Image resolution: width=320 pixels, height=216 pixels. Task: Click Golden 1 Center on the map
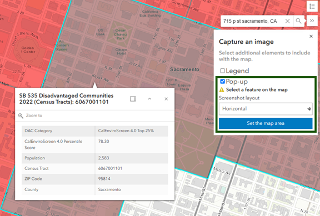(x=28, y=50)
